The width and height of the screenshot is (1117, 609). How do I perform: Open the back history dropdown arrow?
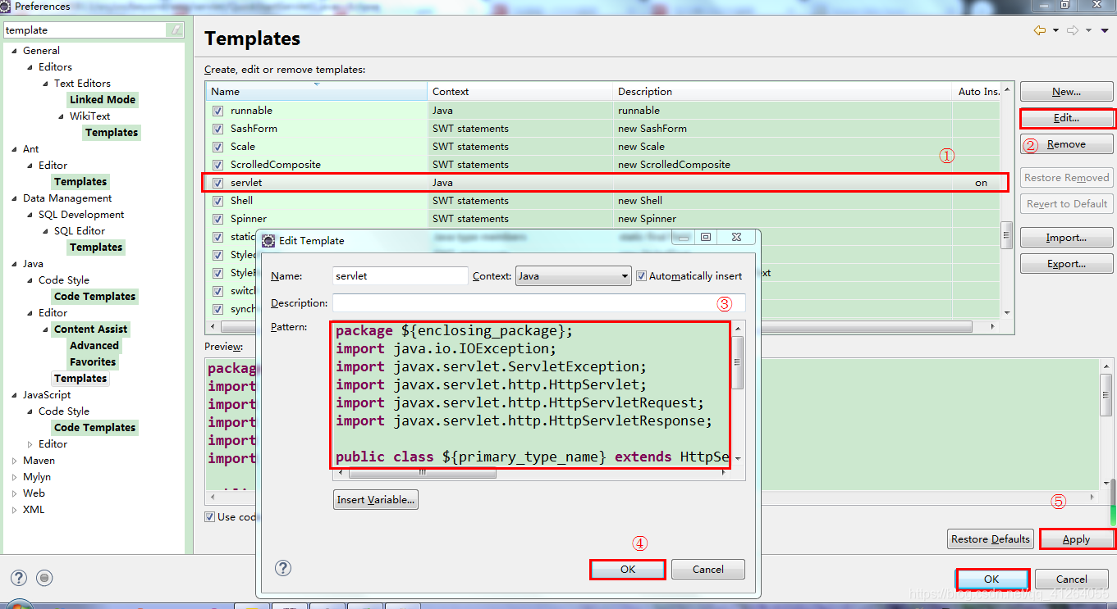click(1055, 30)
